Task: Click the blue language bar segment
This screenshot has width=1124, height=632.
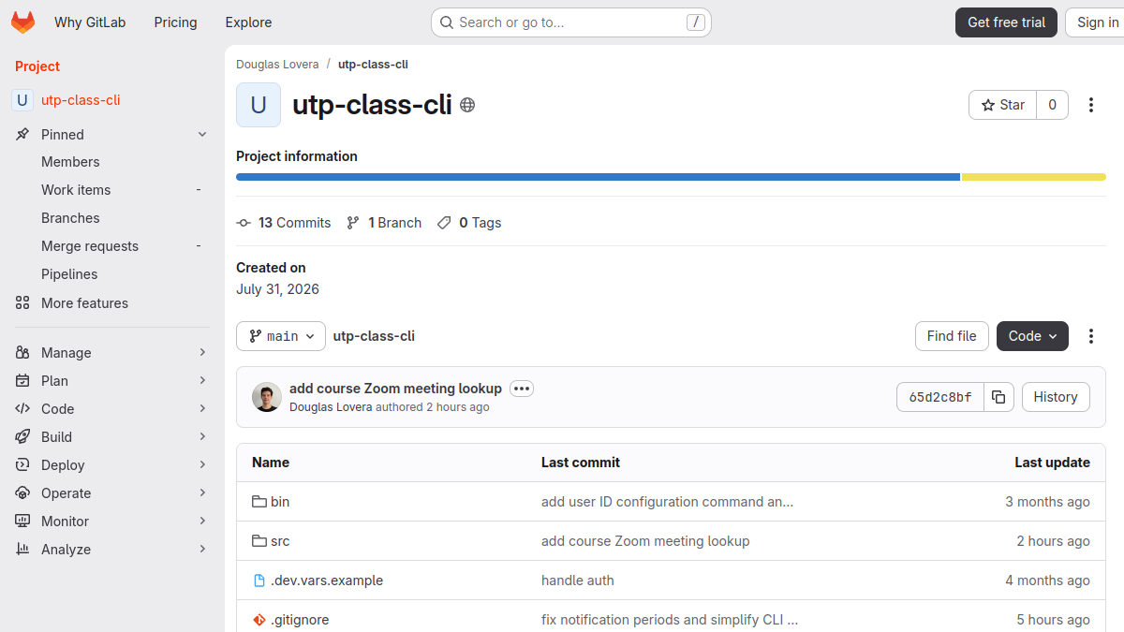Action: click(598, 177)
